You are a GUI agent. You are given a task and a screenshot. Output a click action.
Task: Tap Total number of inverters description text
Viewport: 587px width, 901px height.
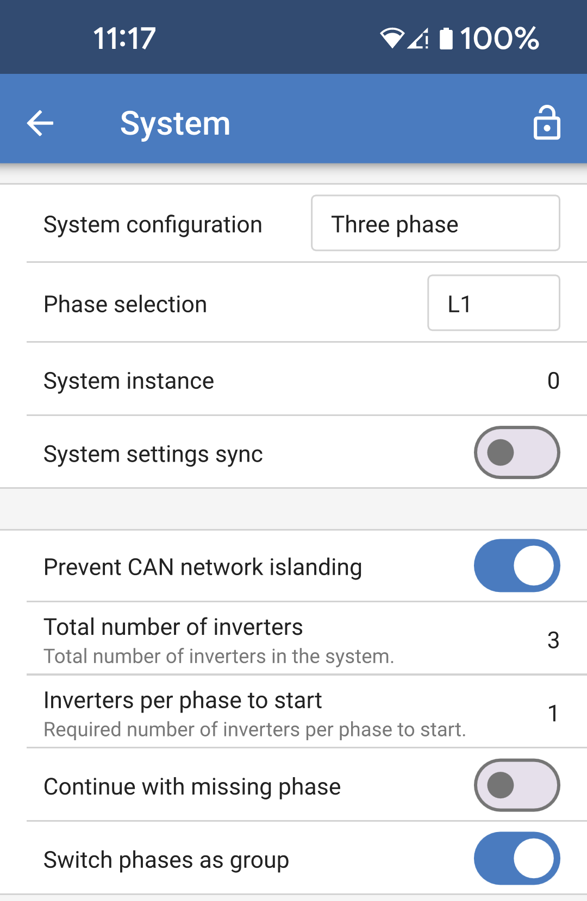[x=218, y=656]
